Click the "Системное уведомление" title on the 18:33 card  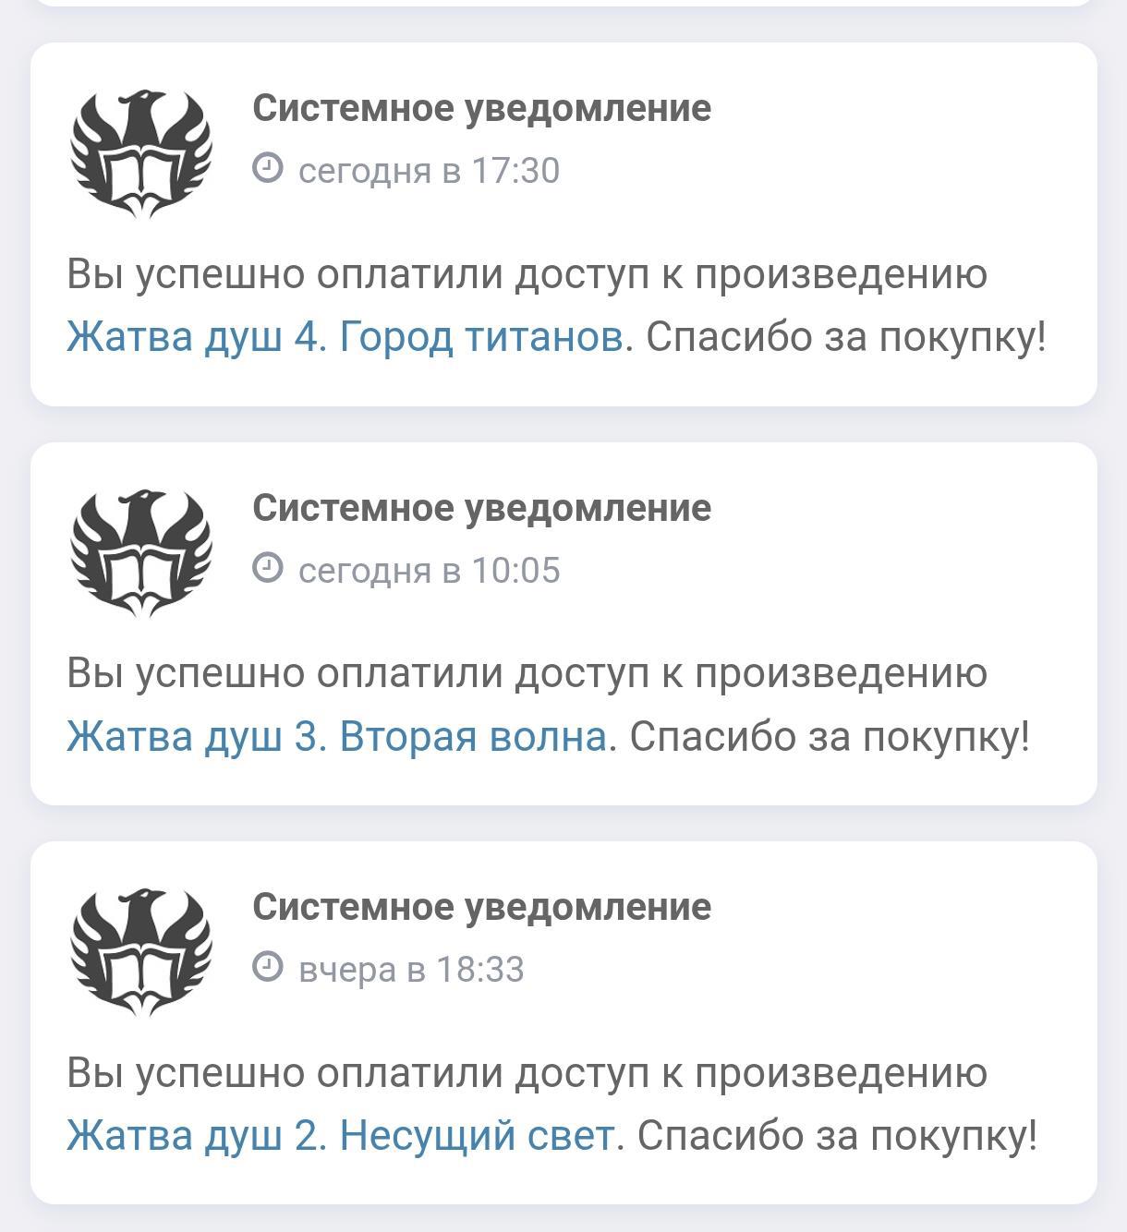[x=481, y=907]
